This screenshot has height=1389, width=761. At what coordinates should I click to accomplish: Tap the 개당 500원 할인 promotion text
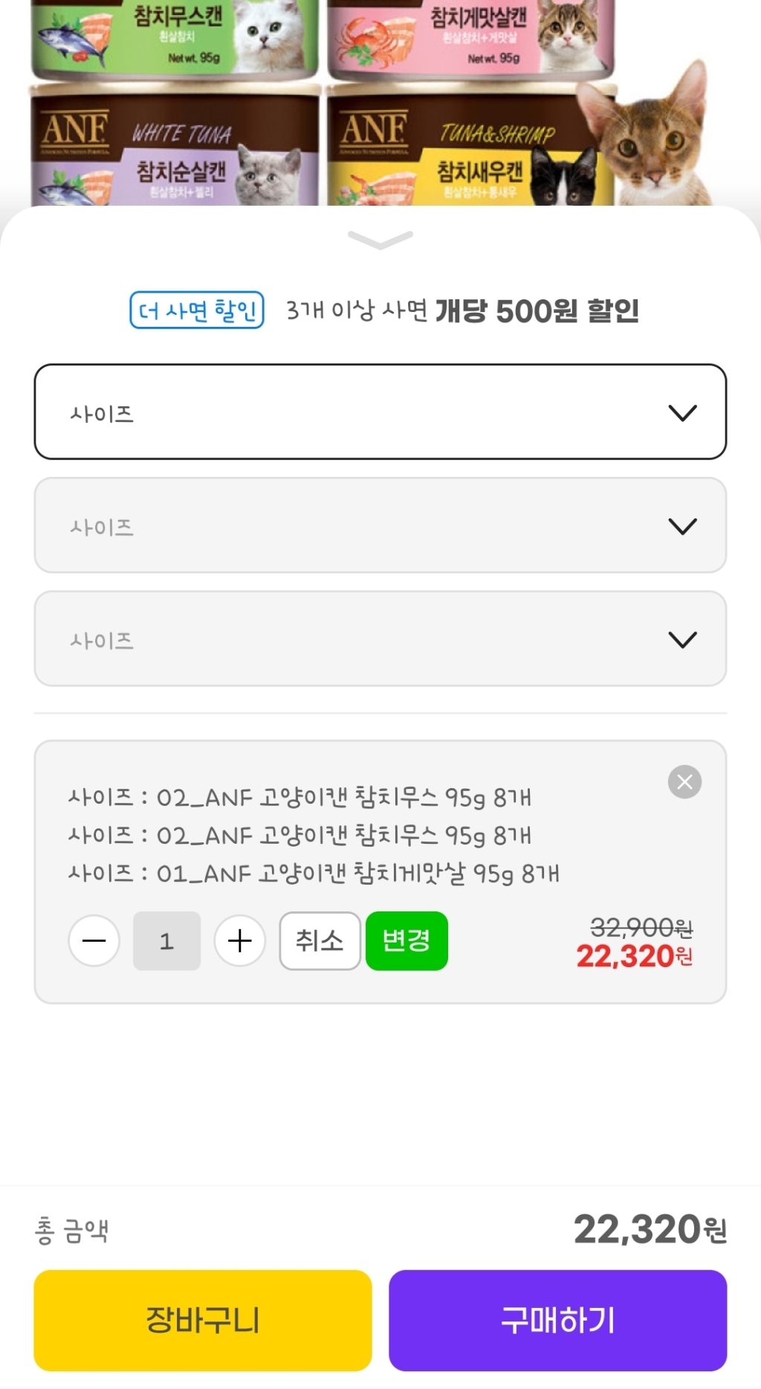click(537, 310)
